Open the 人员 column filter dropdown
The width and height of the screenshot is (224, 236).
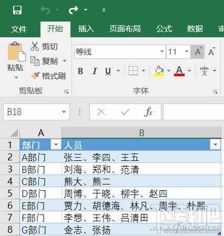[x=215, y=145]
